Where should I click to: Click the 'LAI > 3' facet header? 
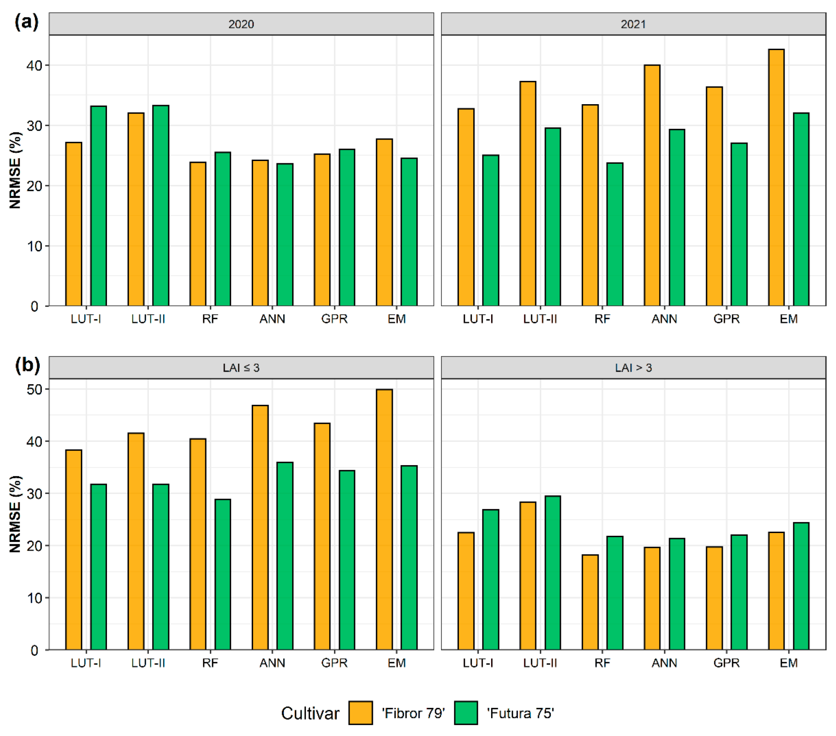tap(633, 368)
